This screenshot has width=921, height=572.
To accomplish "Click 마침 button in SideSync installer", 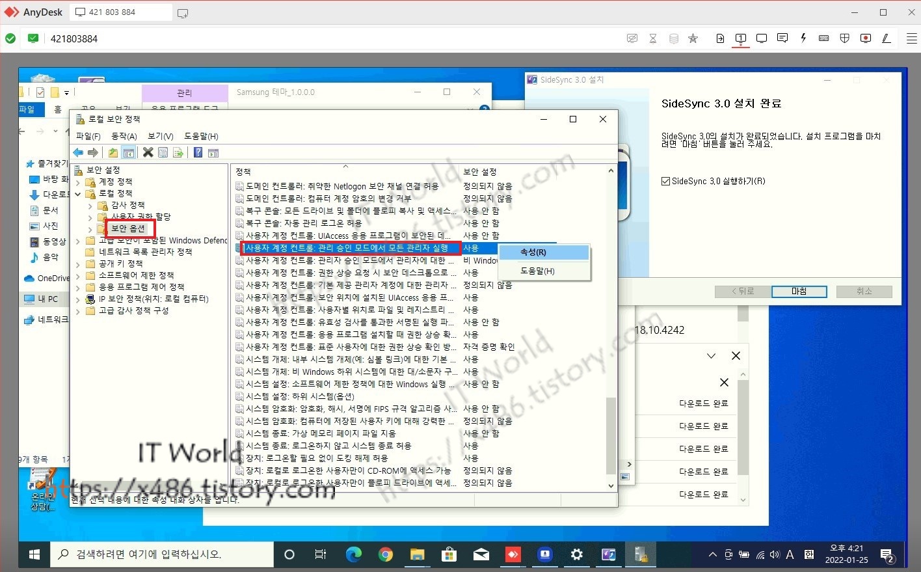I will (799, 292).
